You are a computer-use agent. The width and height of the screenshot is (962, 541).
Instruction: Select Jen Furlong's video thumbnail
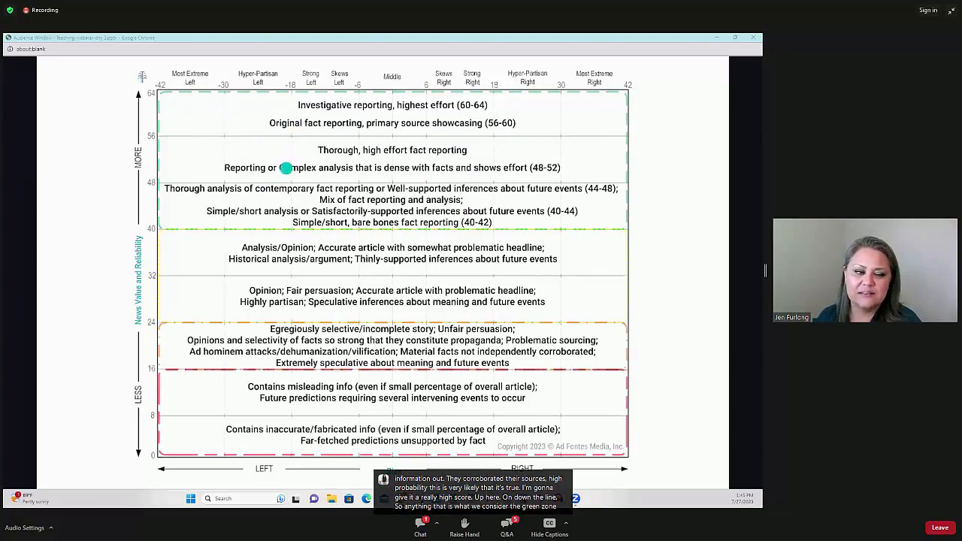pos(865,270)
